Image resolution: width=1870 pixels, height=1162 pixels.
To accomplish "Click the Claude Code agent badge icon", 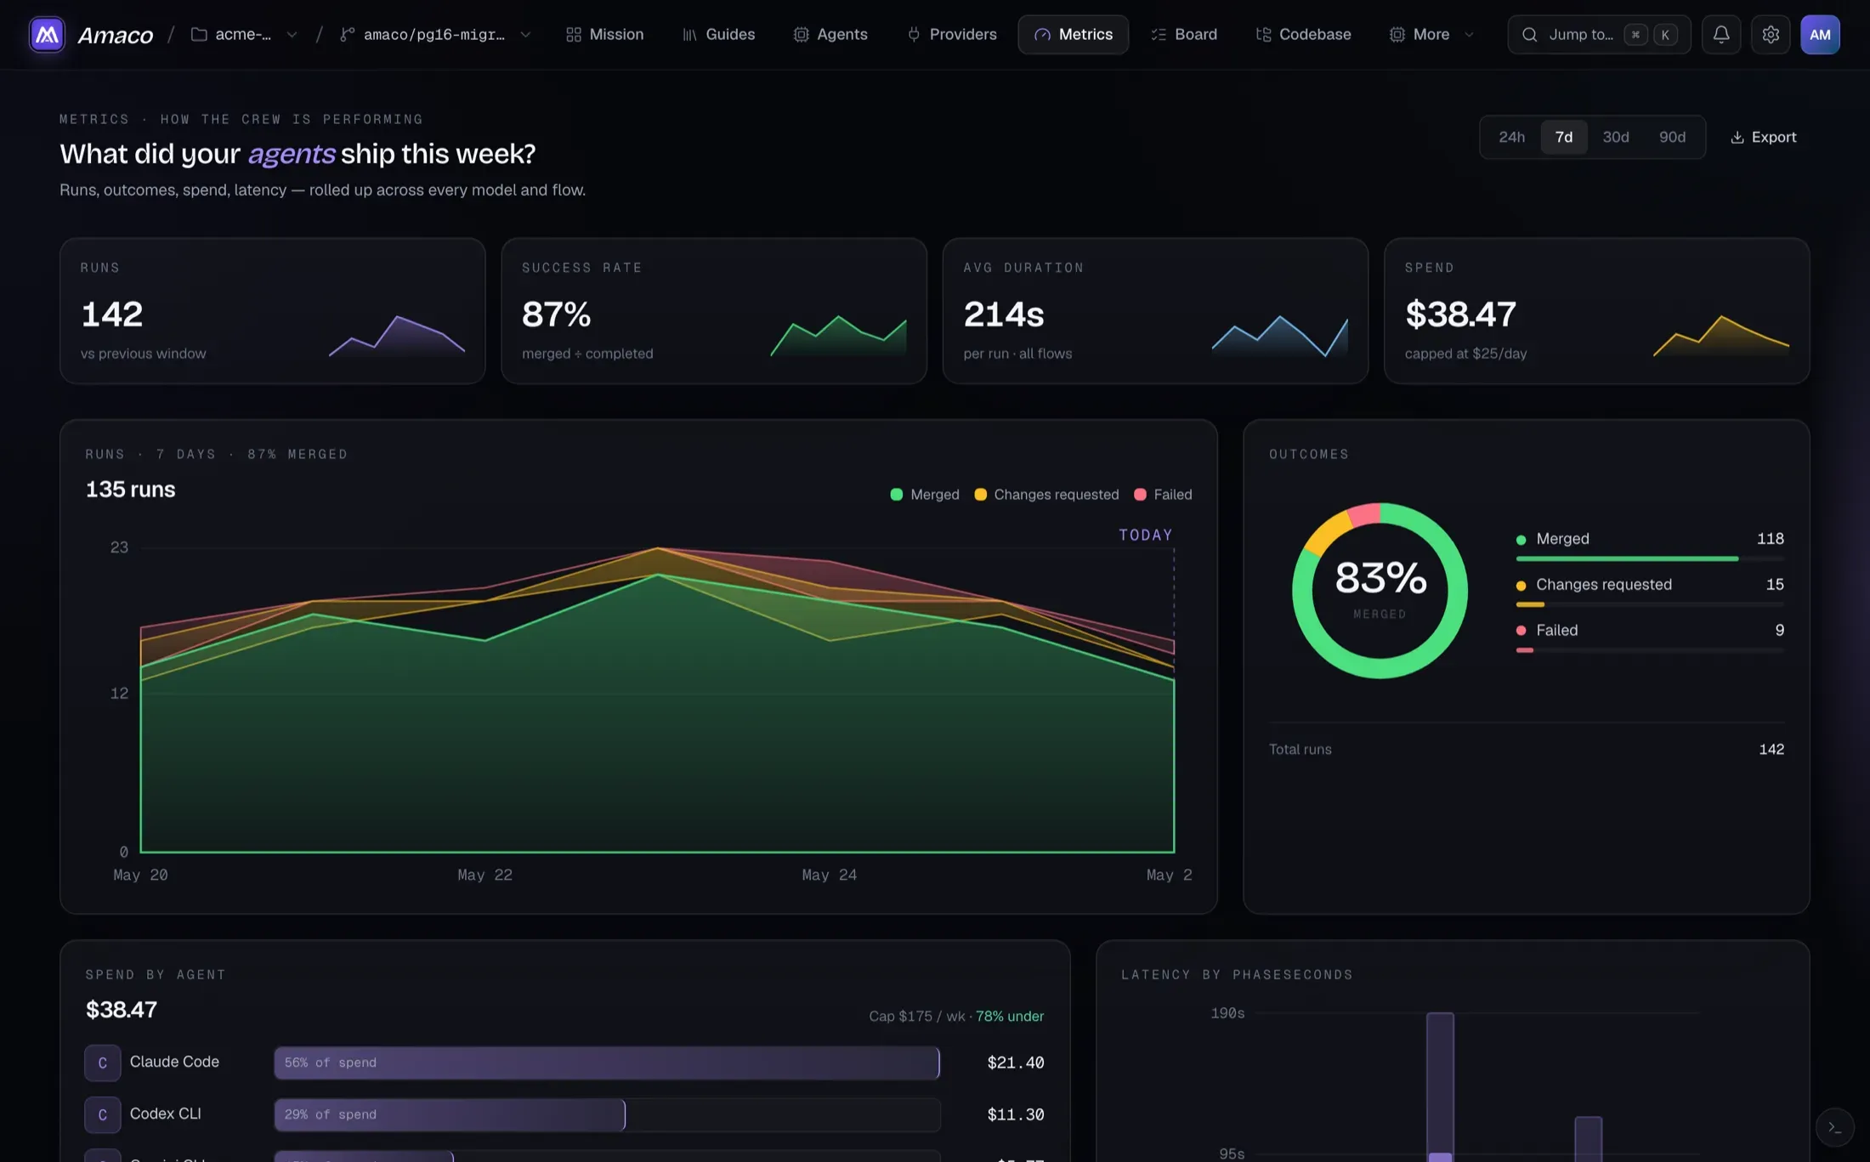I will [x=102, y=1063].
